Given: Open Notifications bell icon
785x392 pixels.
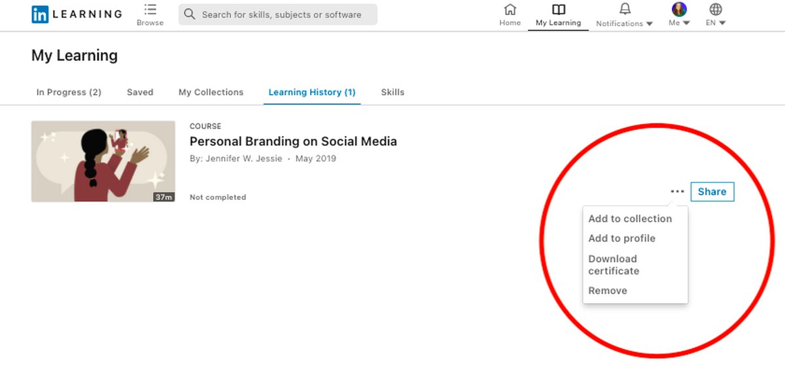Looking at the screenshot, I should pyautogui.click(x=625, y=10).
